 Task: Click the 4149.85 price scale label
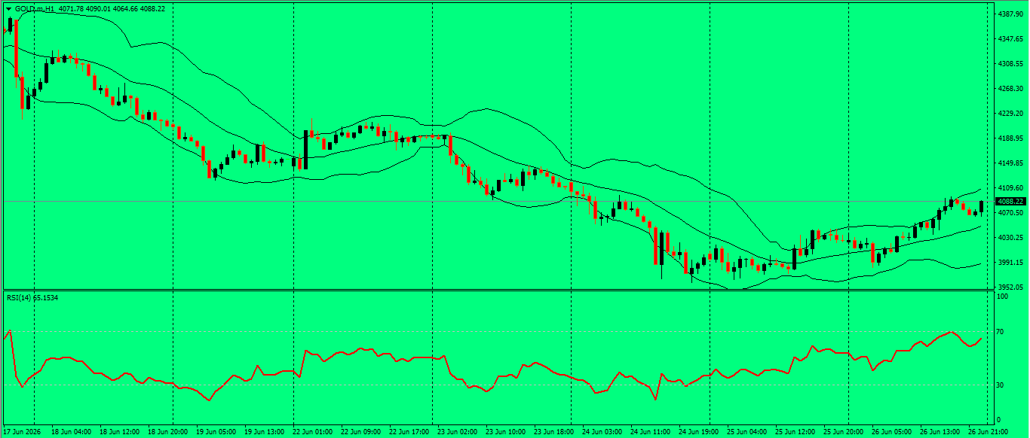pos(1010,163)
